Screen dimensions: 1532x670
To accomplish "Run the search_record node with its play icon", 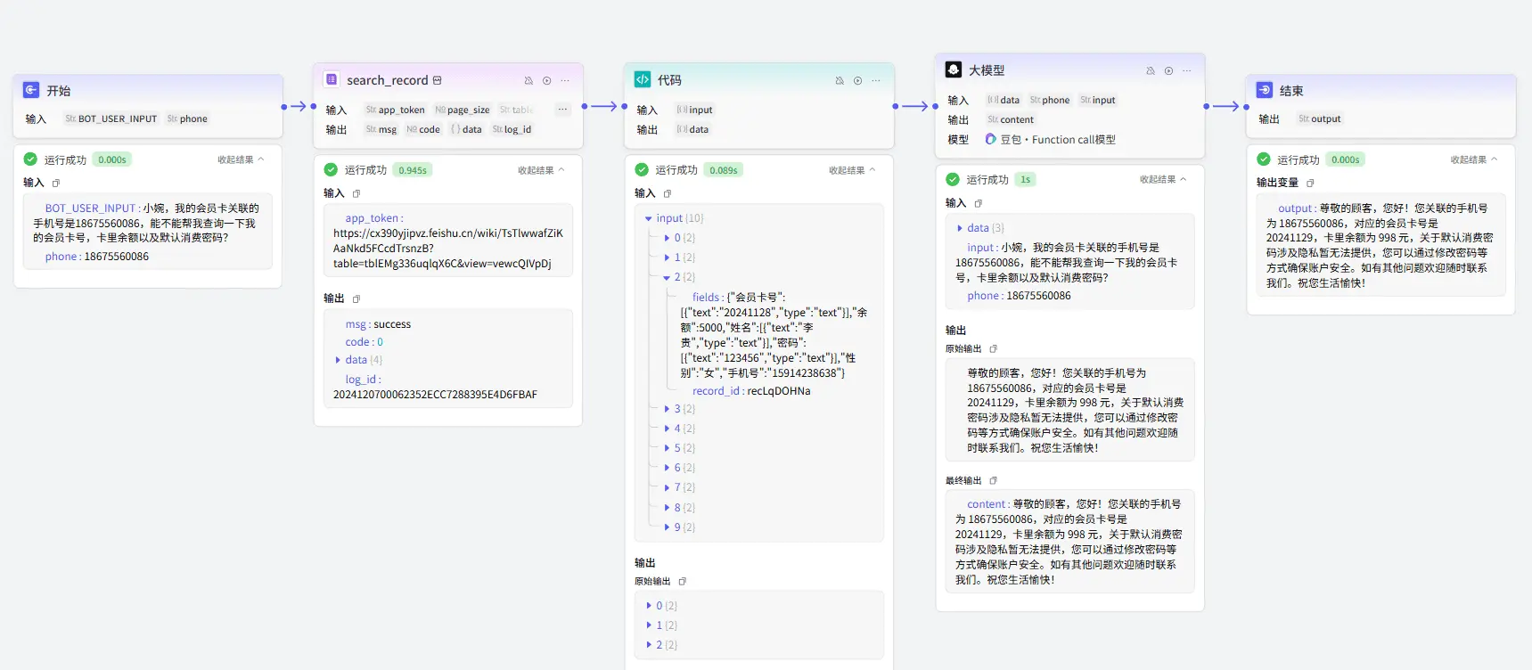I will (546, 80).
